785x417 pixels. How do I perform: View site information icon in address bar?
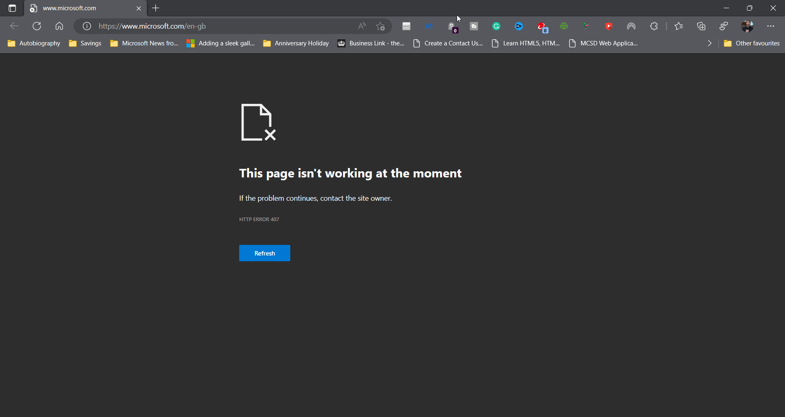(x=87, y=26)
